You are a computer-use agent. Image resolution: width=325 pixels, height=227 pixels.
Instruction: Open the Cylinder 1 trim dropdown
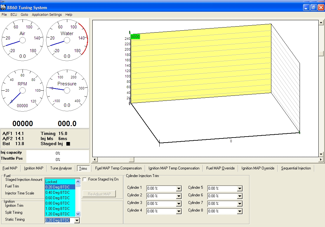pyautogui.click(x=179, y=189)
